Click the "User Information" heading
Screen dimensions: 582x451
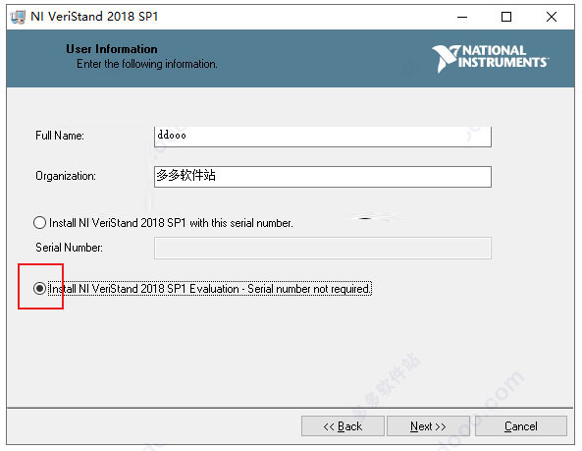click(x=112, y=49)
